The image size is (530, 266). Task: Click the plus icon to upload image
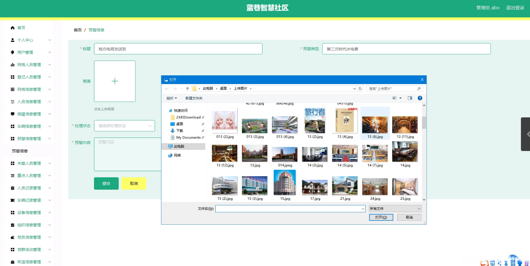(x=115, y=81)
